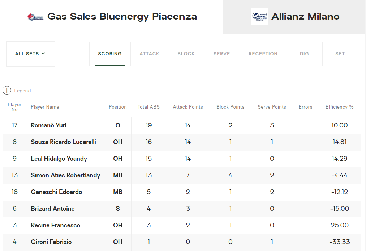This screenshot has width=366, height=251.
Task: Click position O in Romanò Yuri row
Action: 118,125
